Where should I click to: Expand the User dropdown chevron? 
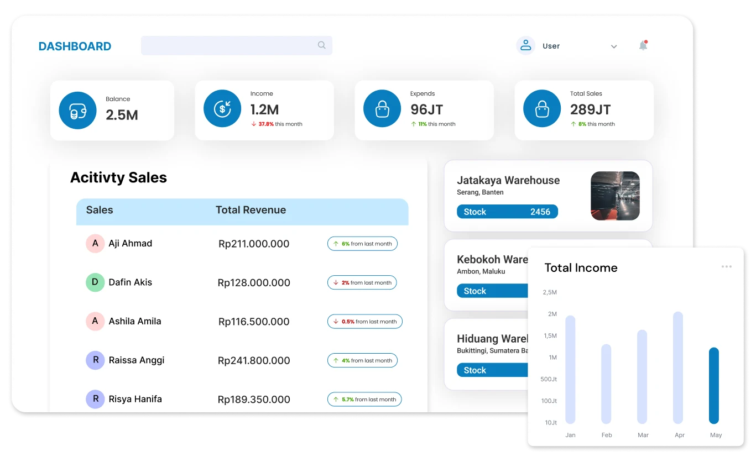[613, 46]
